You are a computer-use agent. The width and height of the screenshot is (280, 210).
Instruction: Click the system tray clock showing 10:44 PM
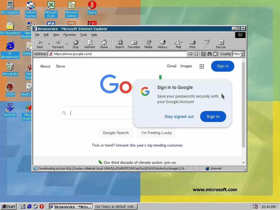[x=268, y=207]
